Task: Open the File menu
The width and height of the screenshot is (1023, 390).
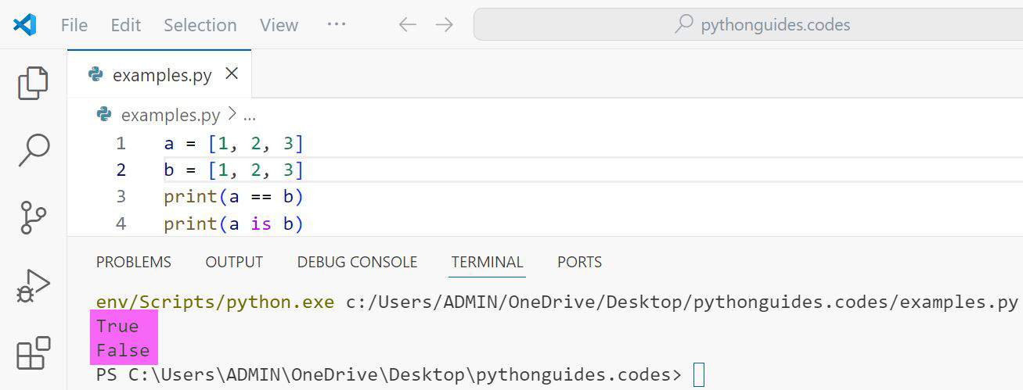Action: click(x=74, y=25)
